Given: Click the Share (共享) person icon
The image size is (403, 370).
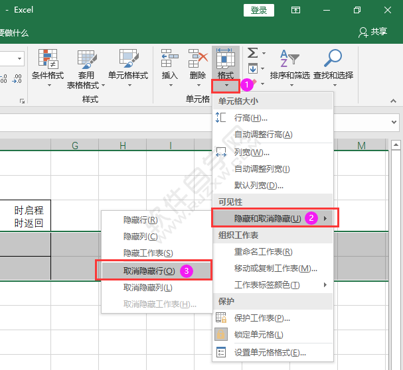Looking at the screenshot, I should tap(363, 32).
